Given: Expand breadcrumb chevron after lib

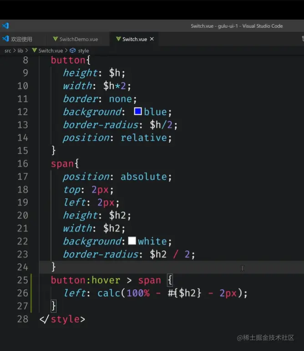Looking at the screenshot, I should 26,51.
